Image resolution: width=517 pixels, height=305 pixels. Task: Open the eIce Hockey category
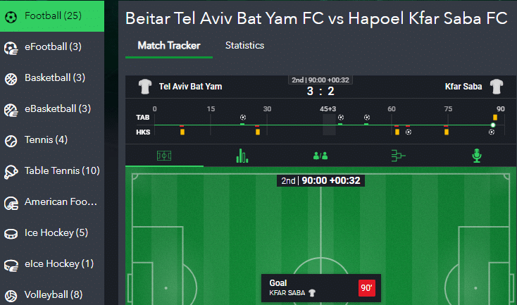[52, 263]
